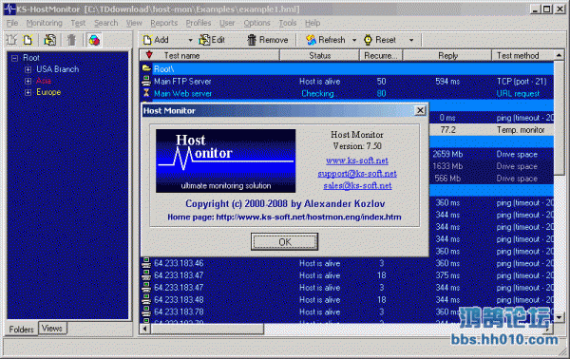Open the Help menu
This screenshot has width=570, height=359.
click(313, 23)
